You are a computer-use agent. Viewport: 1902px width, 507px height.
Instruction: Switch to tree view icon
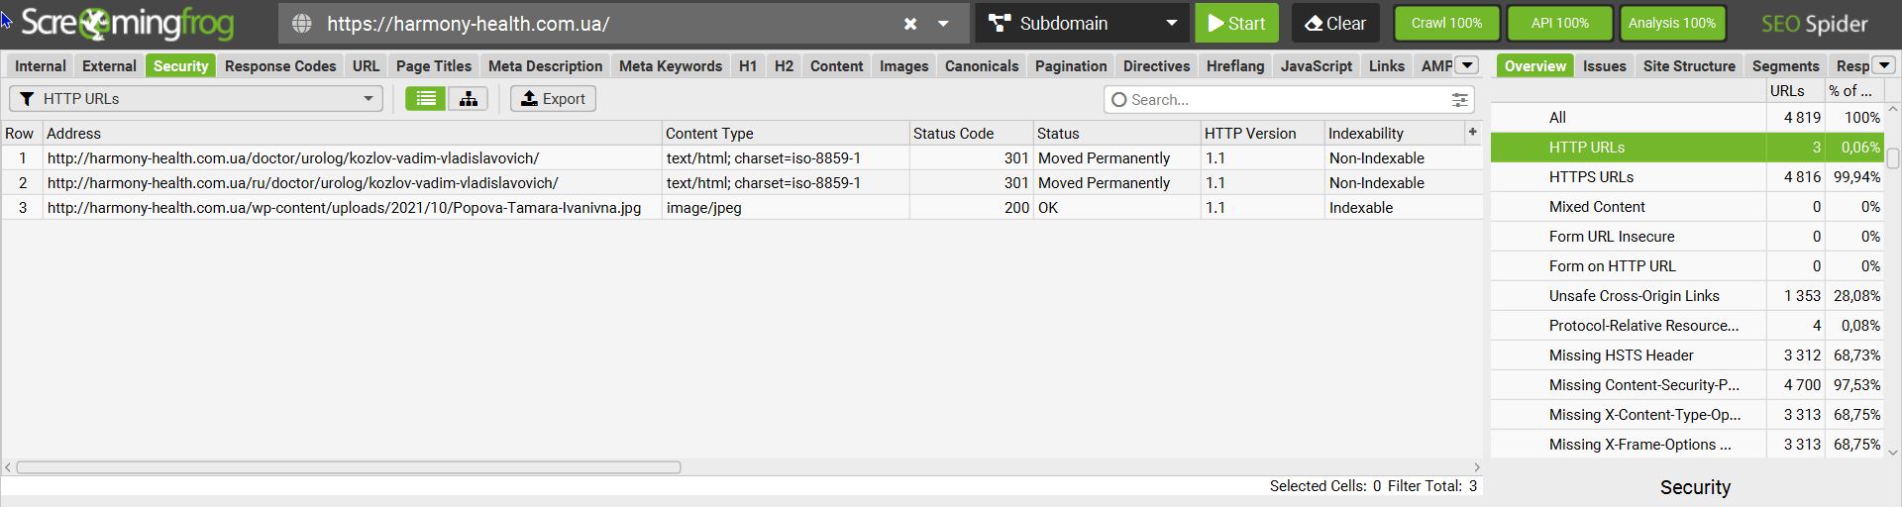tap(468, 99)
